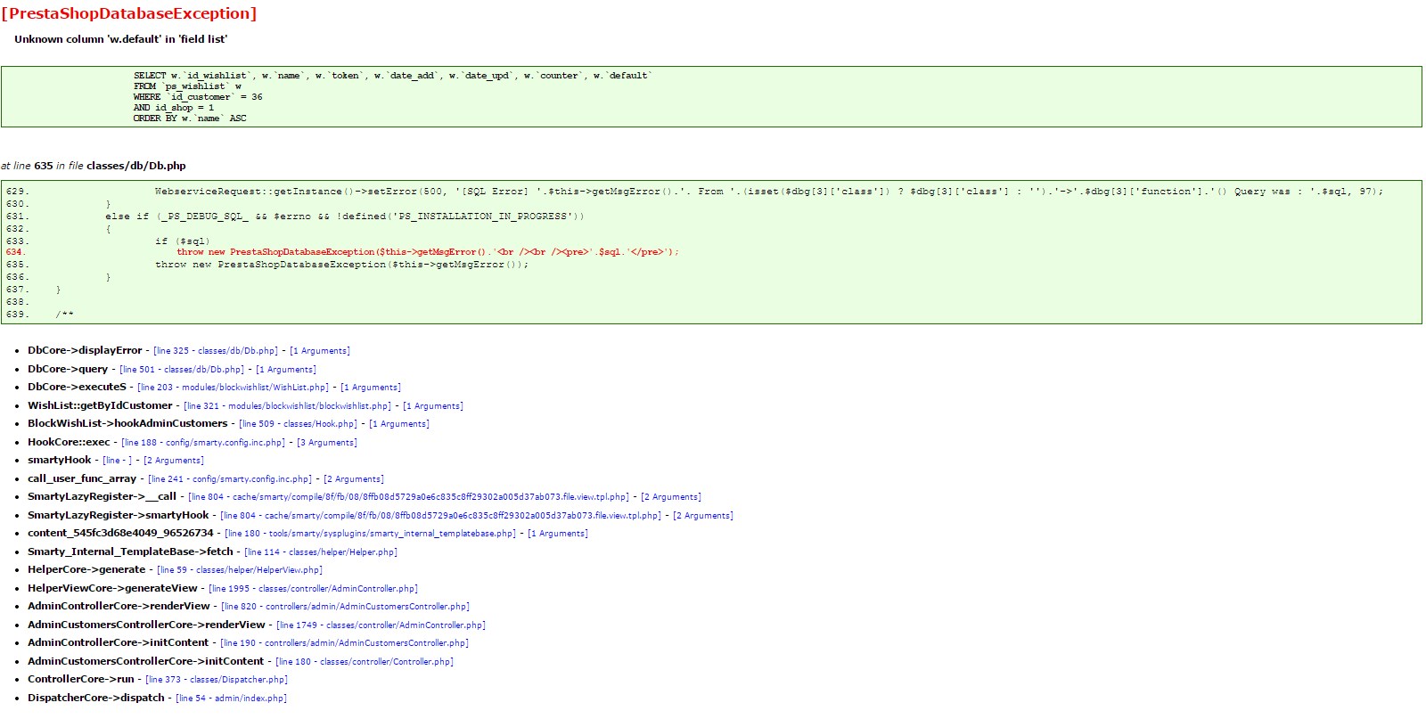Click the HelperViewCore->generateView stack entry name
The image size is (1426, 719).
112,589
